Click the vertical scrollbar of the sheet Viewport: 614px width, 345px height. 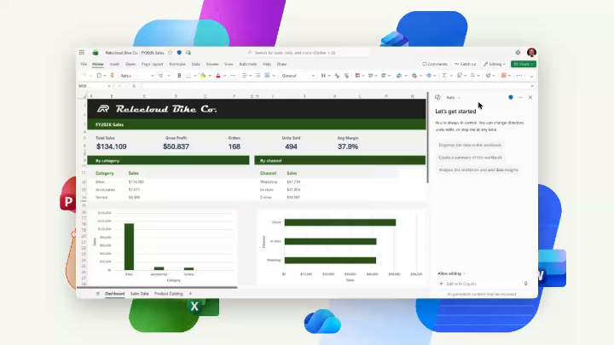427,138
